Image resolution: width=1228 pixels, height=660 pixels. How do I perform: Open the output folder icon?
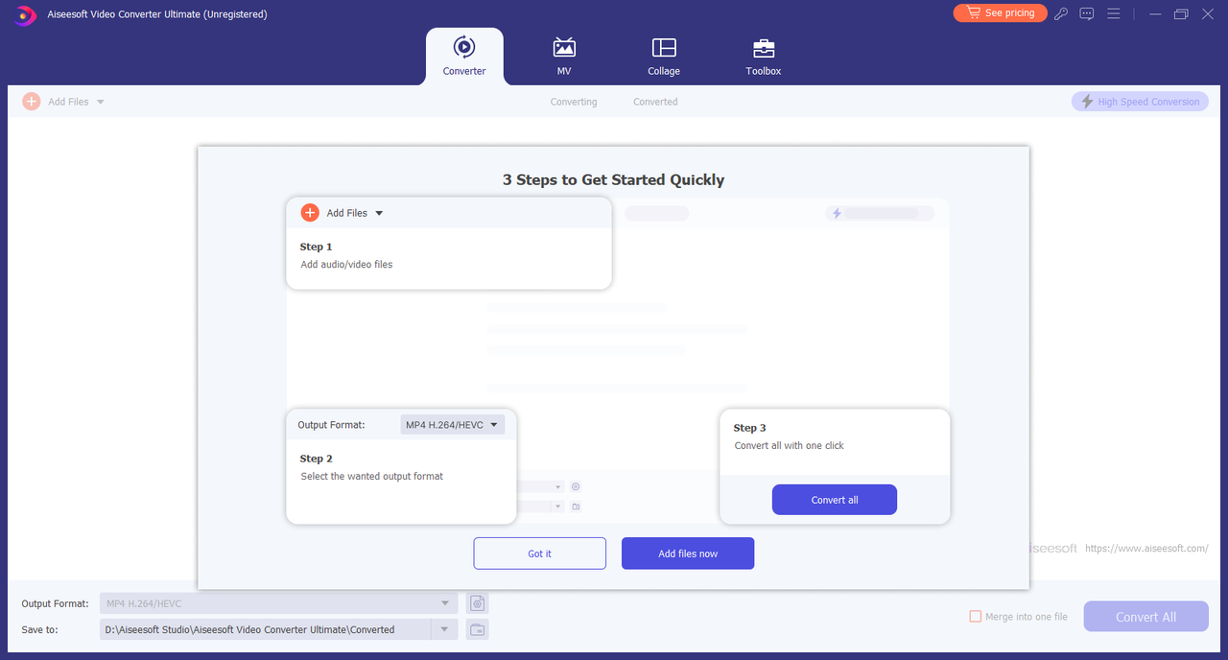click(477, 629)
